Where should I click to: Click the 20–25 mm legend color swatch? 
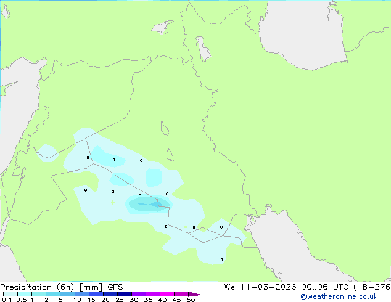pos(110,294)
